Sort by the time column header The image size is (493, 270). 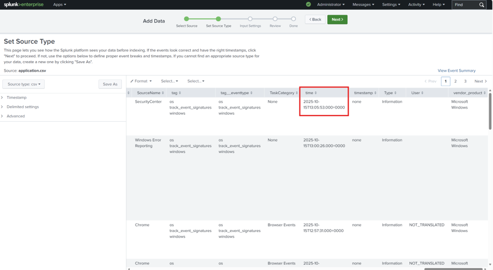(311, 93)
